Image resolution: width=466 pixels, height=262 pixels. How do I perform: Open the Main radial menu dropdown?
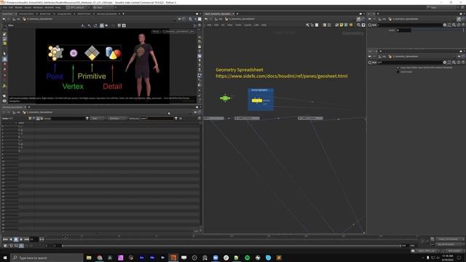point(104,7)
